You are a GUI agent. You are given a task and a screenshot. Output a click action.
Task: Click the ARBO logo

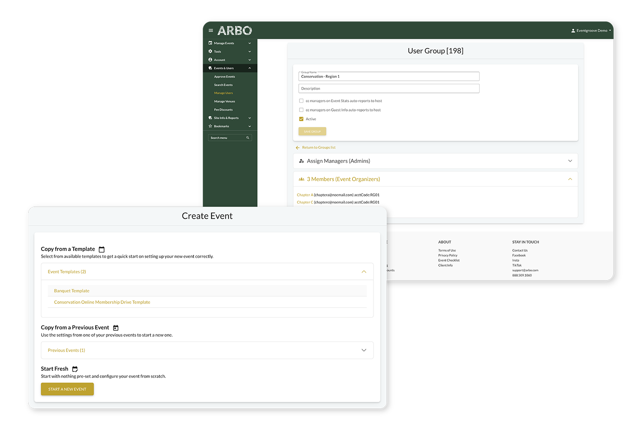pos(235,31)
